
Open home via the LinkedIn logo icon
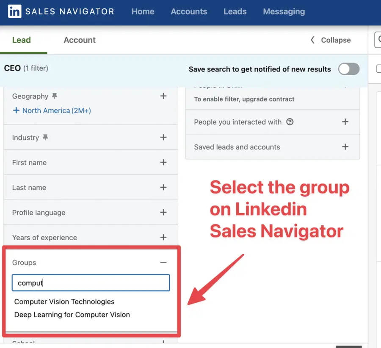click(12, 12)
